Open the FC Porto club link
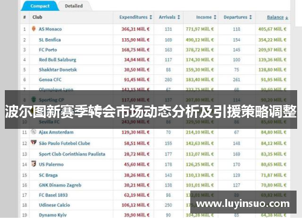The image size is (302, 219). click(x=48, y=50)
